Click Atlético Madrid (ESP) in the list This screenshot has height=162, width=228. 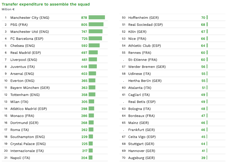click(28, 109)
